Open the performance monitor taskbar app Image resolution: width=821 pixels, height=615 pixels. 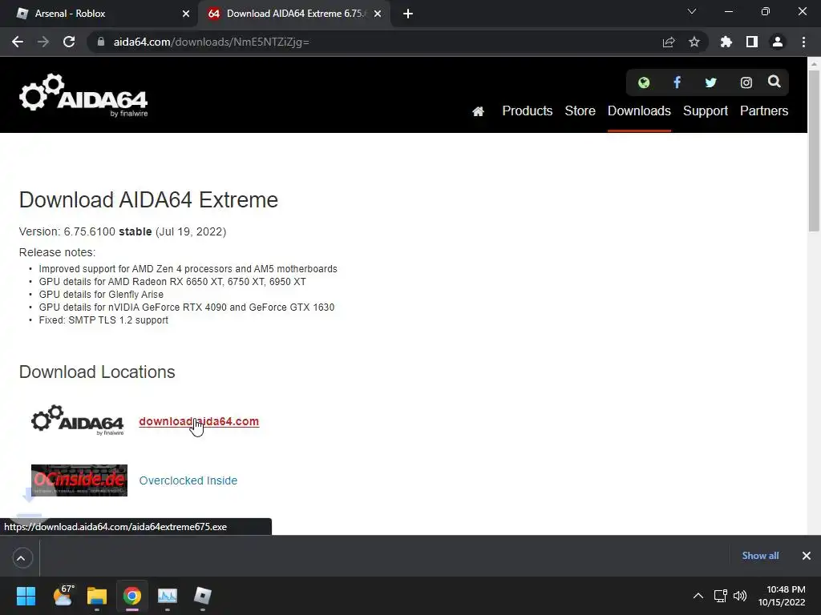tap(168, 596)
